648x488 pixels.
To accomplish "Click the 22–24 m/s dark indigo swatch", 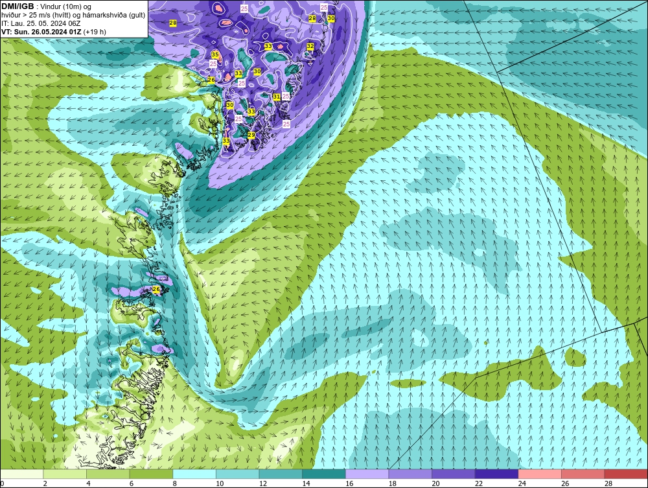I will (x=497, y=474).
